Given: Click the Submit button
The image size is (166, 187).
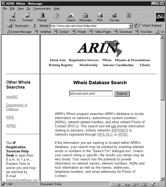Looking at the screenshot, I should (122, 93).
